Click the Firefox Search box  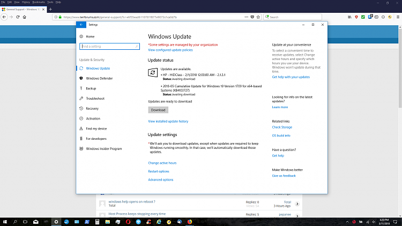point(293,17)
